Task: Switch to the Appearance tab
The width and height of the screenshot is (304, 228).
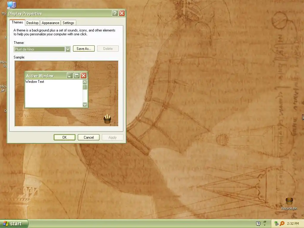Action: (50, 23)
